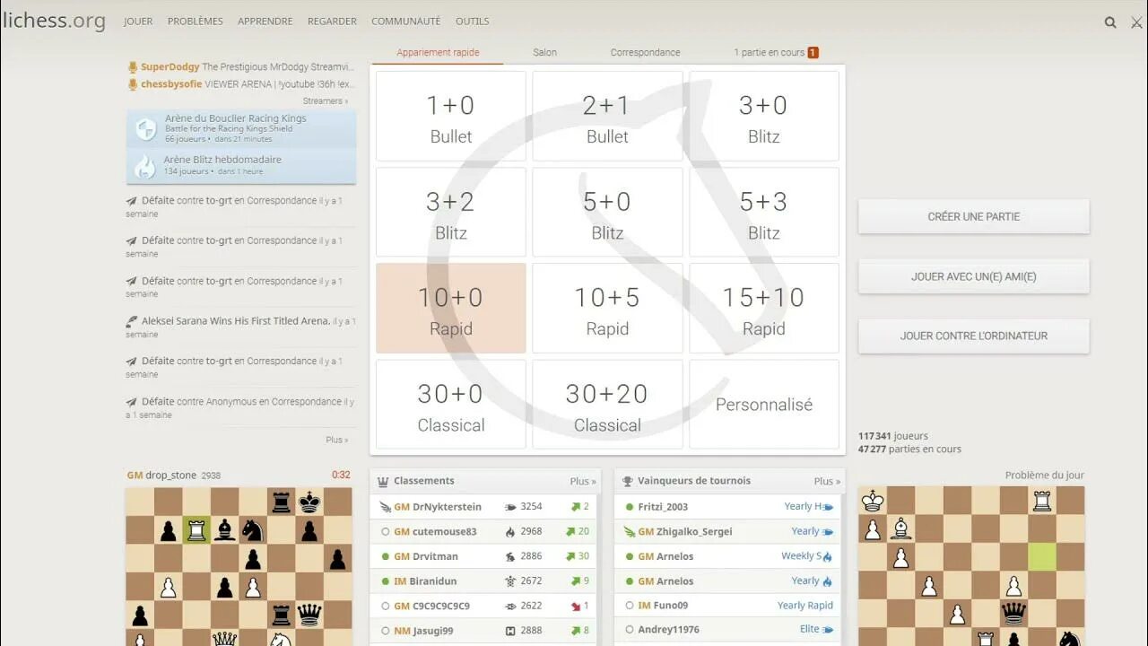The height and width of the screenshot is (646, 1148).
Task: Switch to Appariement rapide tab
Action: pos(438,52)
